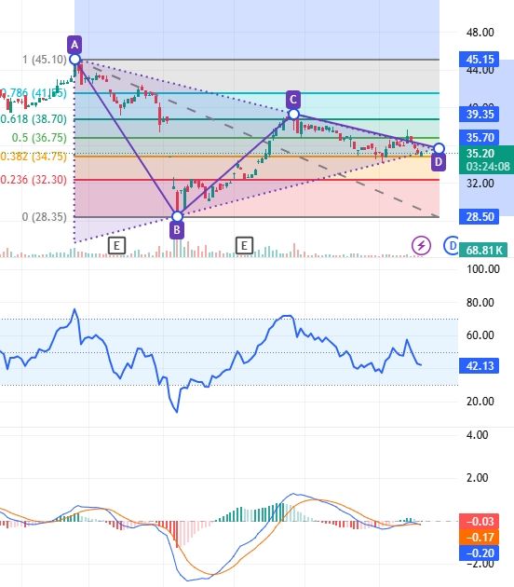
Task: Click the RSI value 42.13 label
Action: 480,366
